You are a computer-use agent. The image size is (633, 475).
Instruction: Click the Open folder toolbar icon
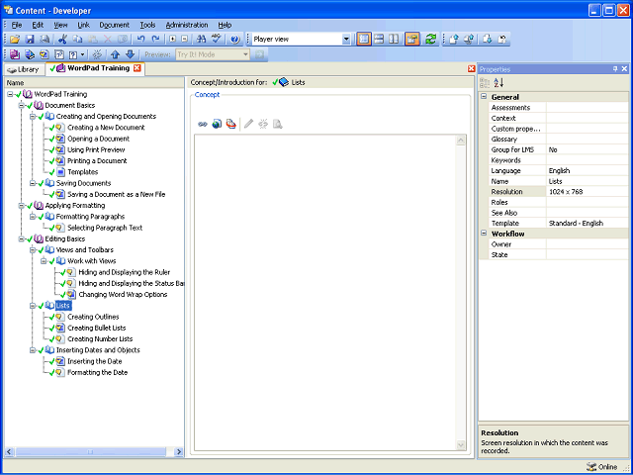pos(15,40)
